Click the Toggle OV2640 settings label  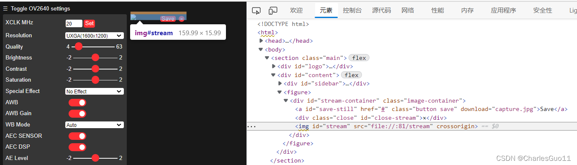(41, 8)
